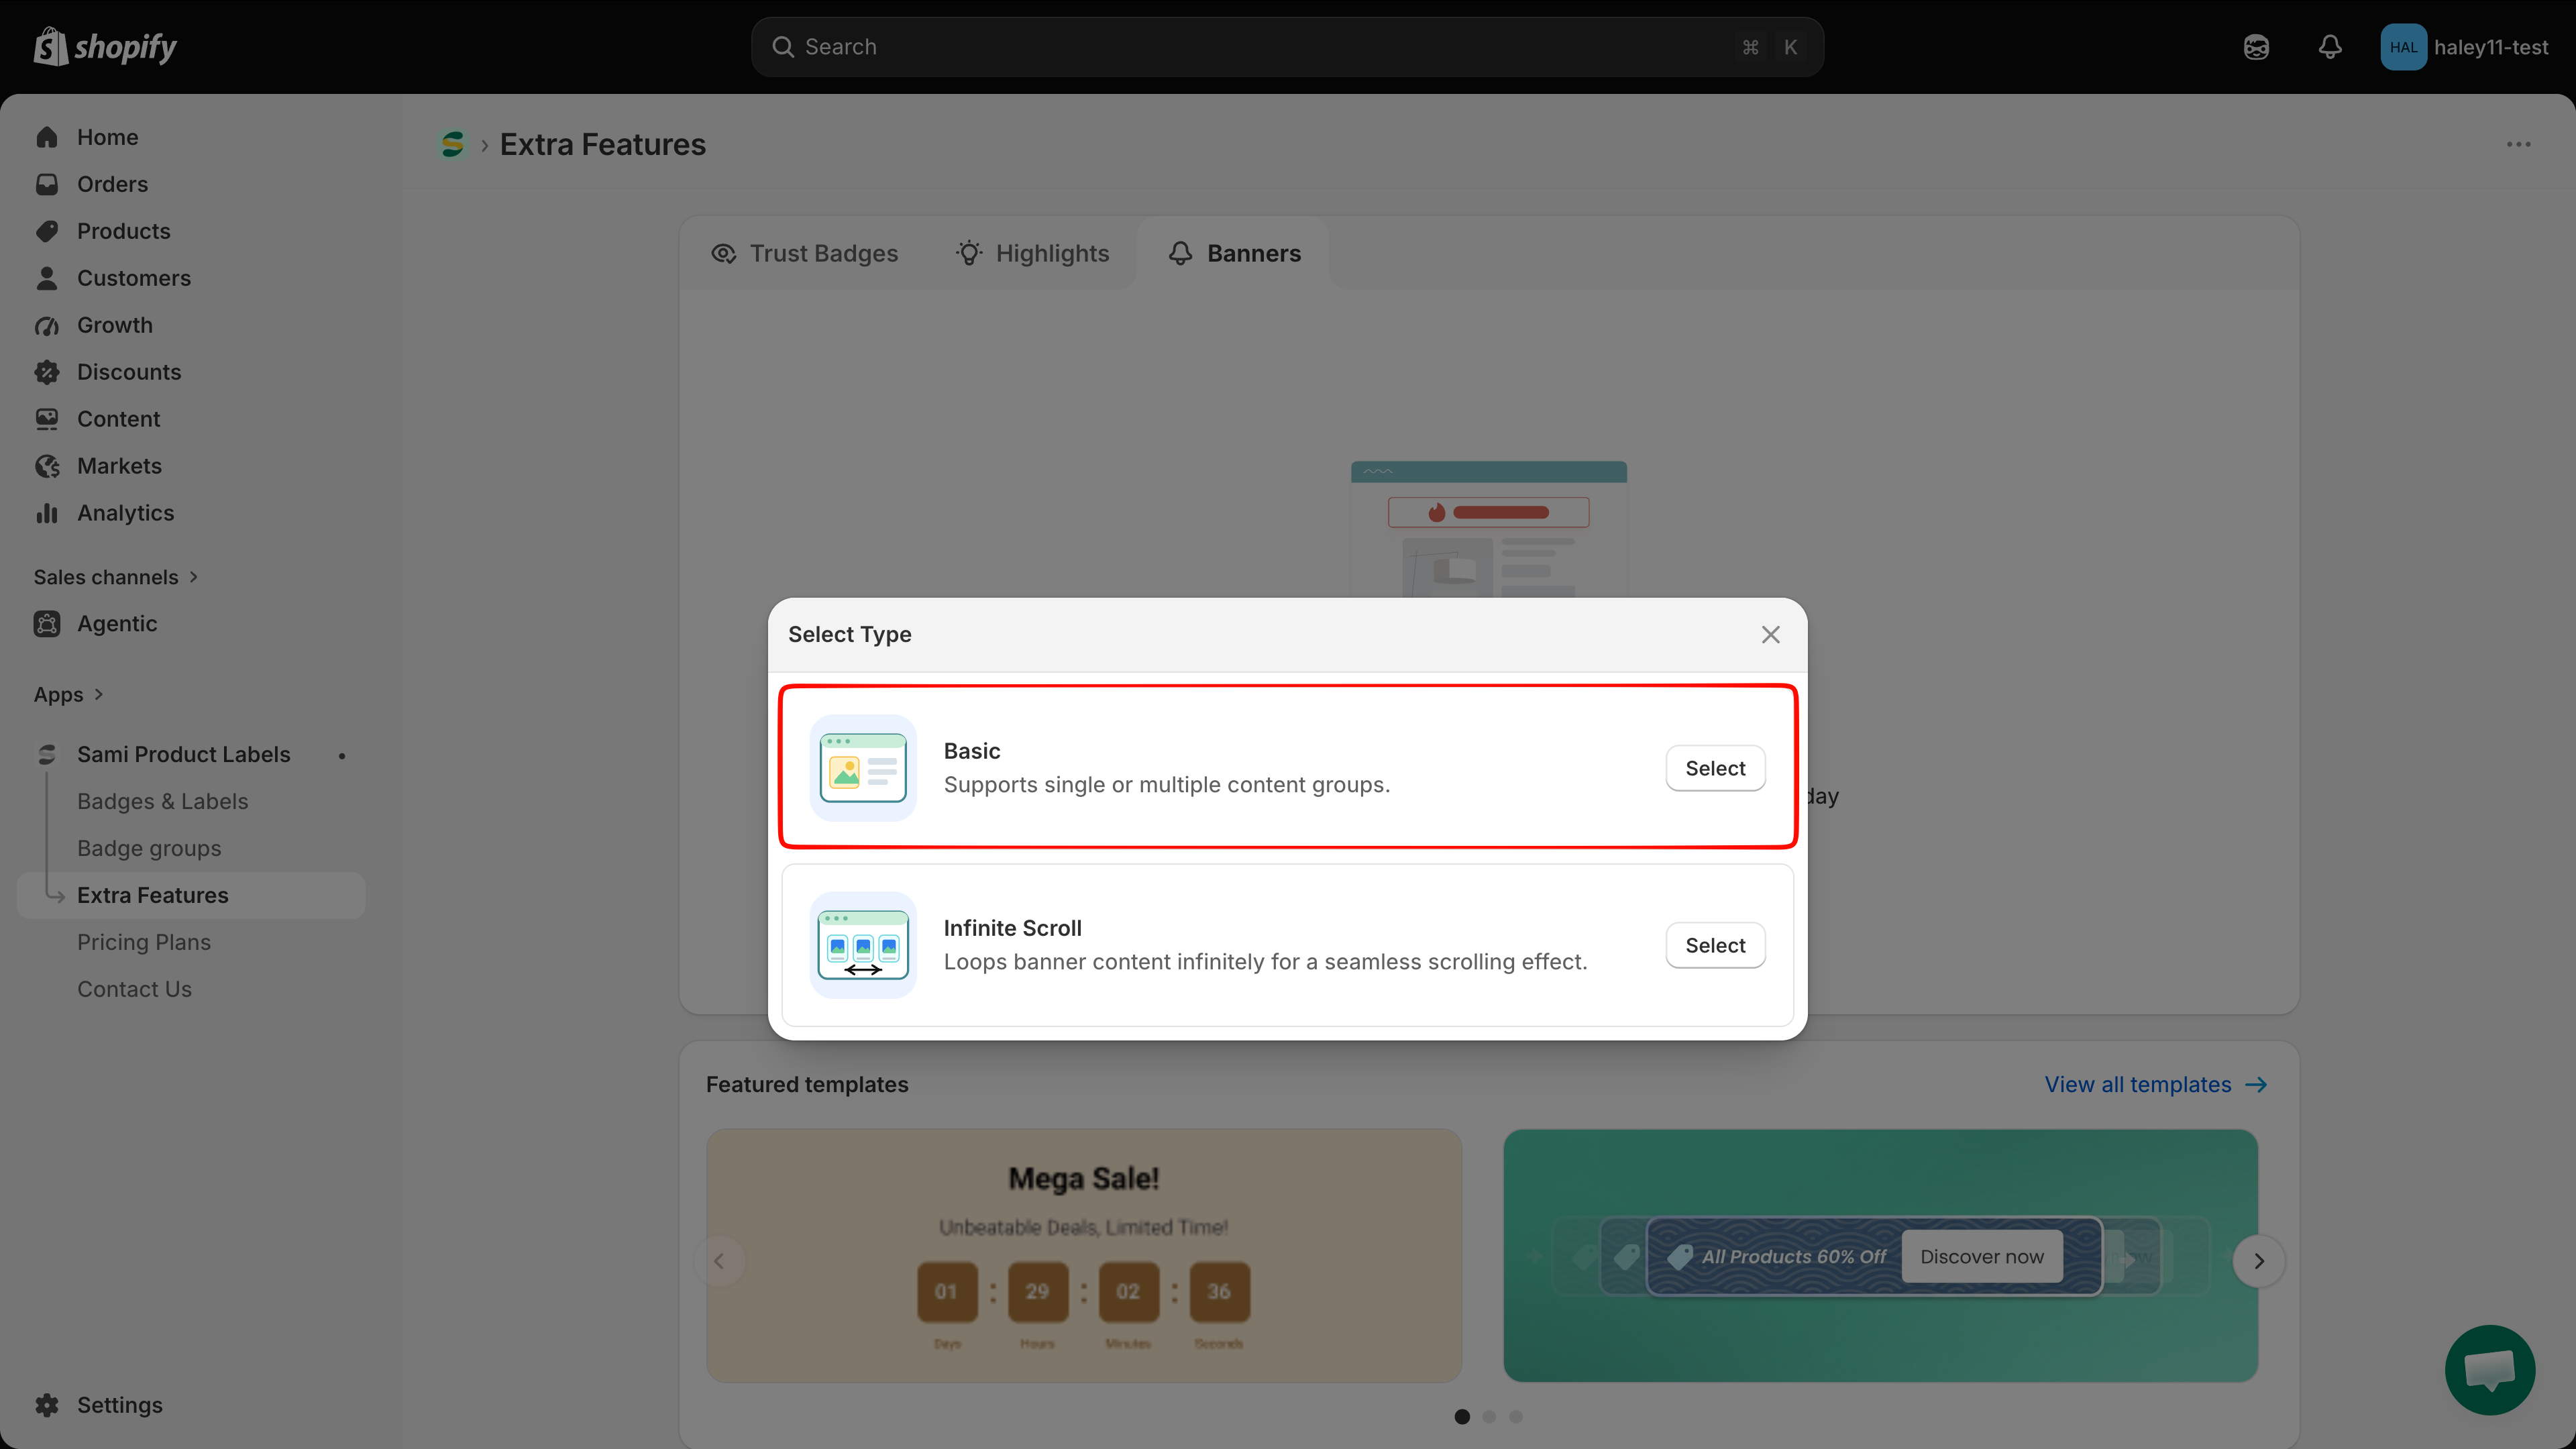
Task: Switch to the Trust Badges tab
Action: 805,254
